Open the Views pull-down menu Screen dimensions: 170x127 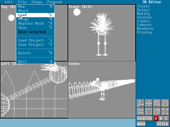click(x=37, y=2)
